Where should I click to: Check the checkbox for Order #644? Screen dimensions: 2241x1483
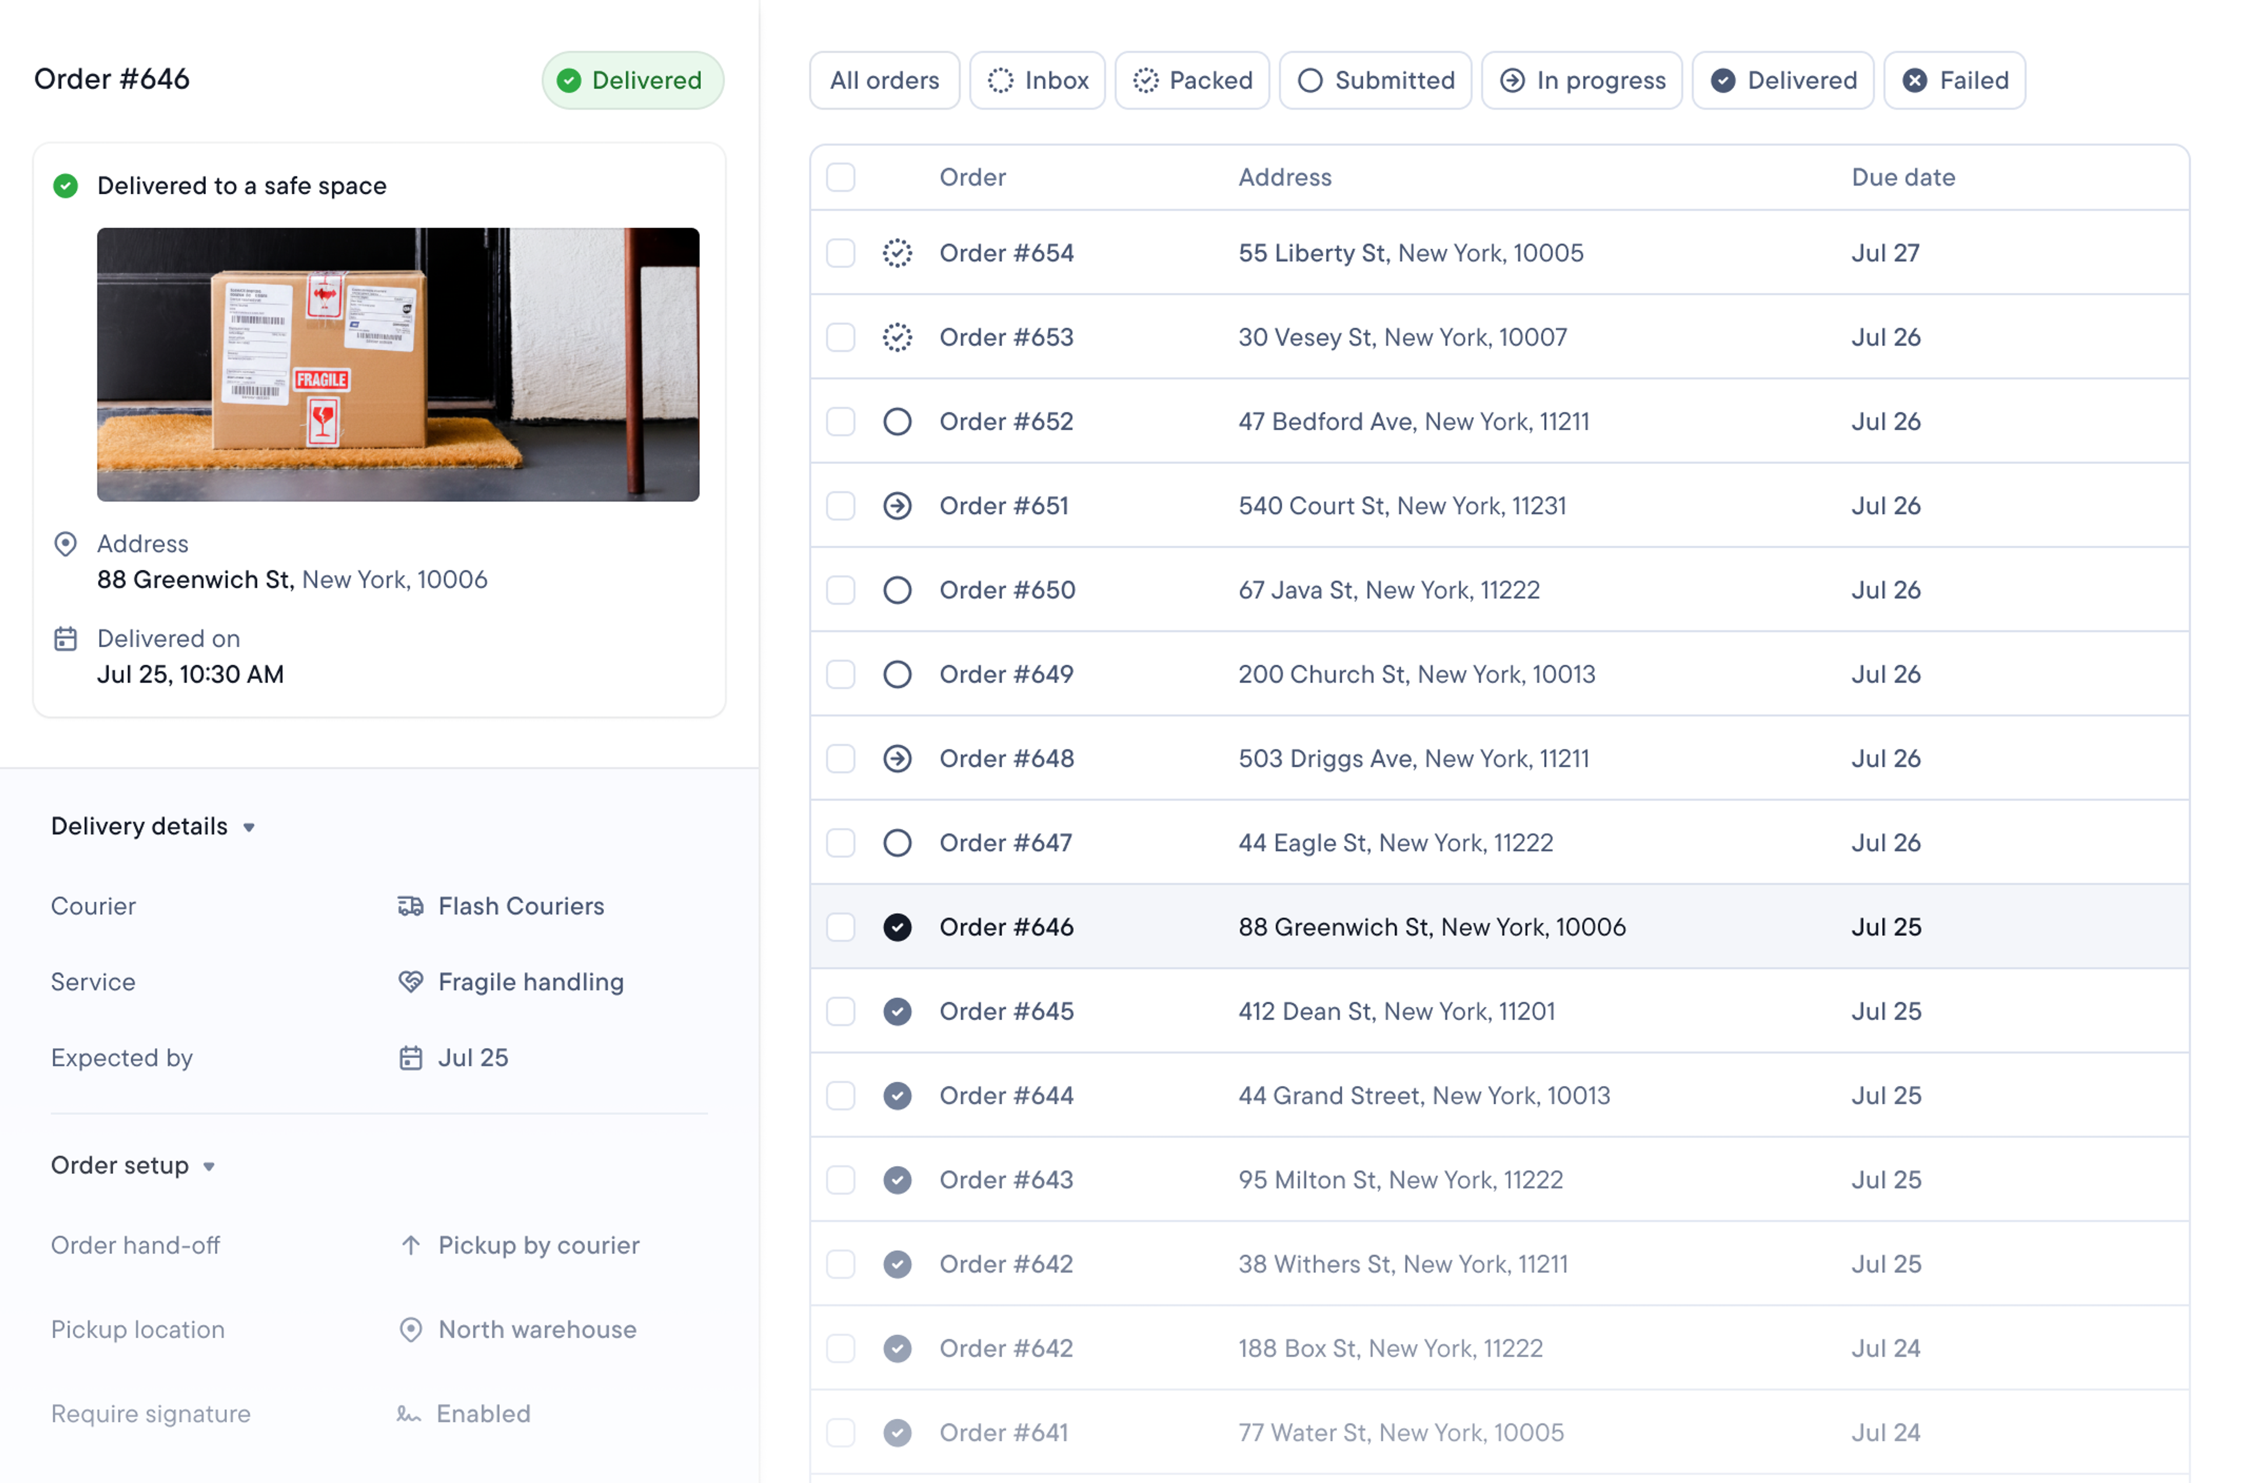click(x=840, y=1095)
